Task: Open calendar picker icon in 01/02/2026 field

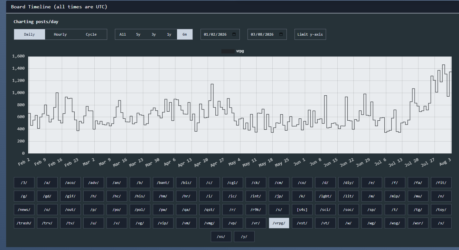Action: [234, 34]
